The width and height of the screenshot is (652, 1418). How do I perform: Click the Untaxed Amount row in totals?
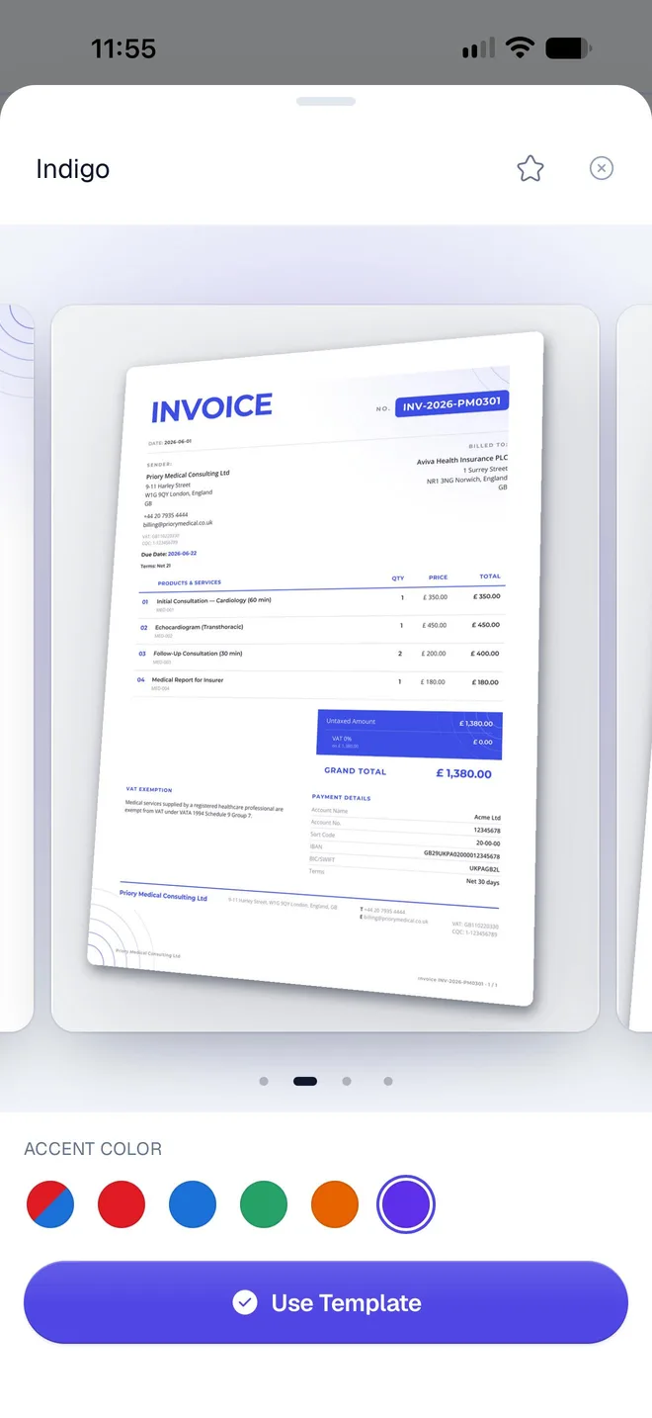click(x=410, y=723)
